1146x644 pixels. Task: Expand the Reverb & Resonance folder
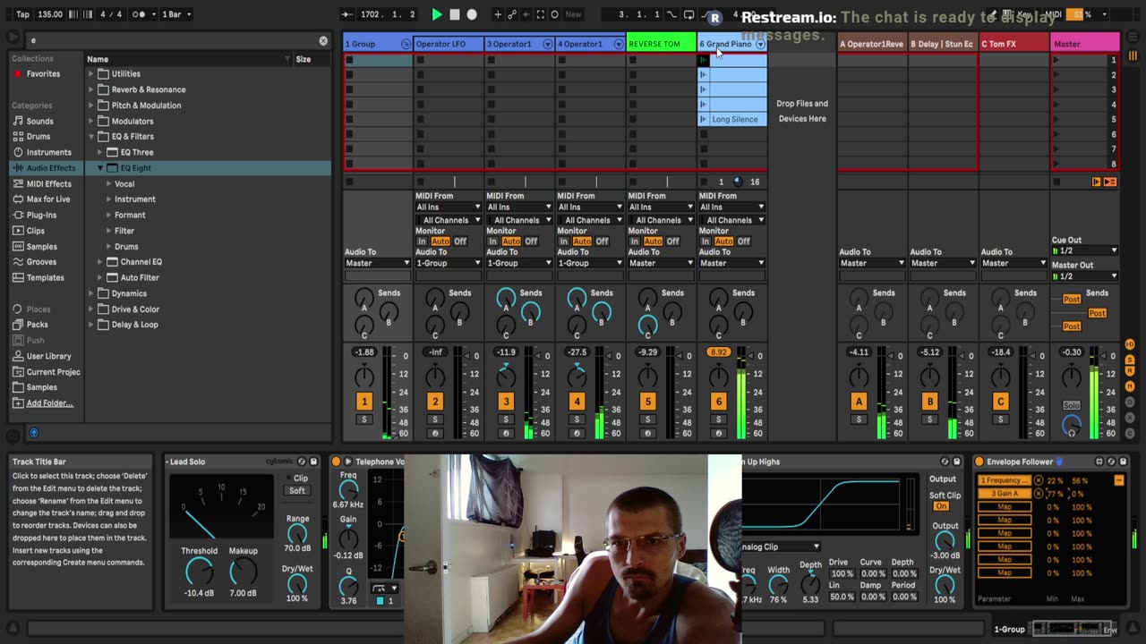coord(90,89)
